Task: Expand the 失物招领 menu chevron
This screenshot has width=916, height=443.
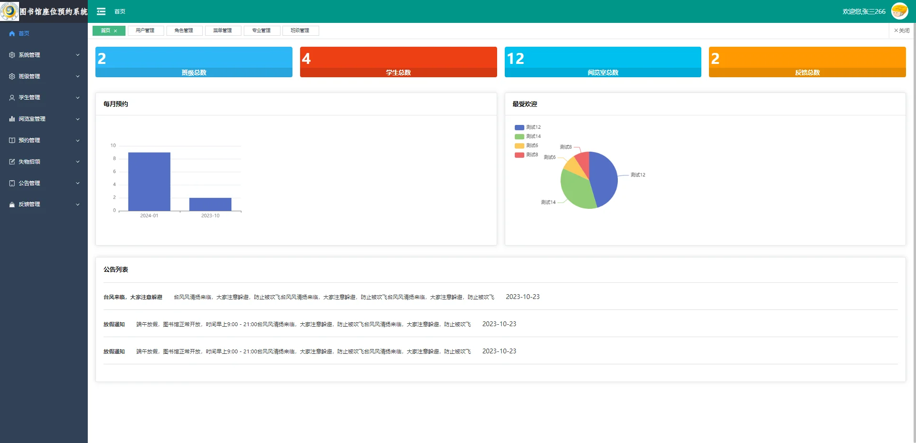Action: tap(78, 162)
